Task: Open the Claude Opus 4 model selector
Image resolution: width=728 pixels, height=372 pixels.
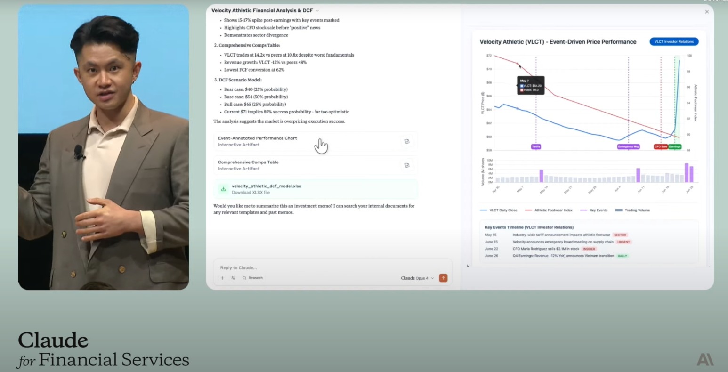Action: (417, 278)
